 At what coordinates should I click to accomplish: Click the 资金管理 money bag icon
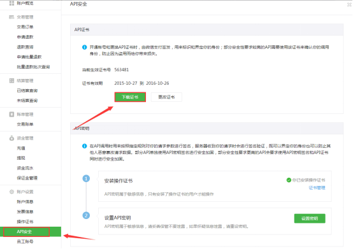point(11,138)
